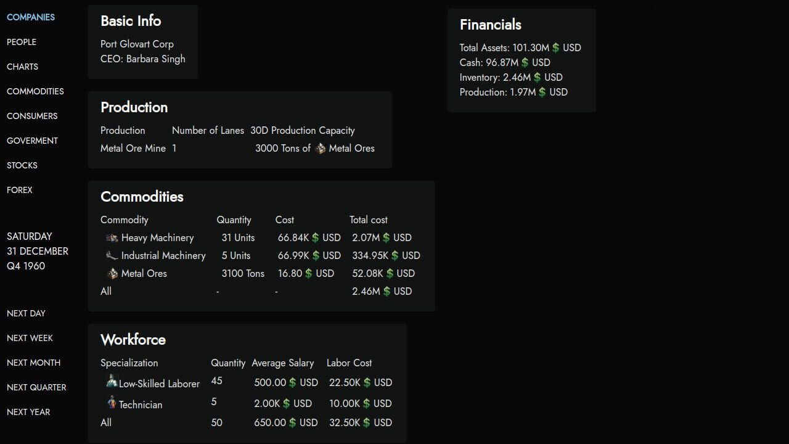789x444 pixels.
Task: Navigate to Commodities in the sidebar
Action: click(x=35, y=91)
